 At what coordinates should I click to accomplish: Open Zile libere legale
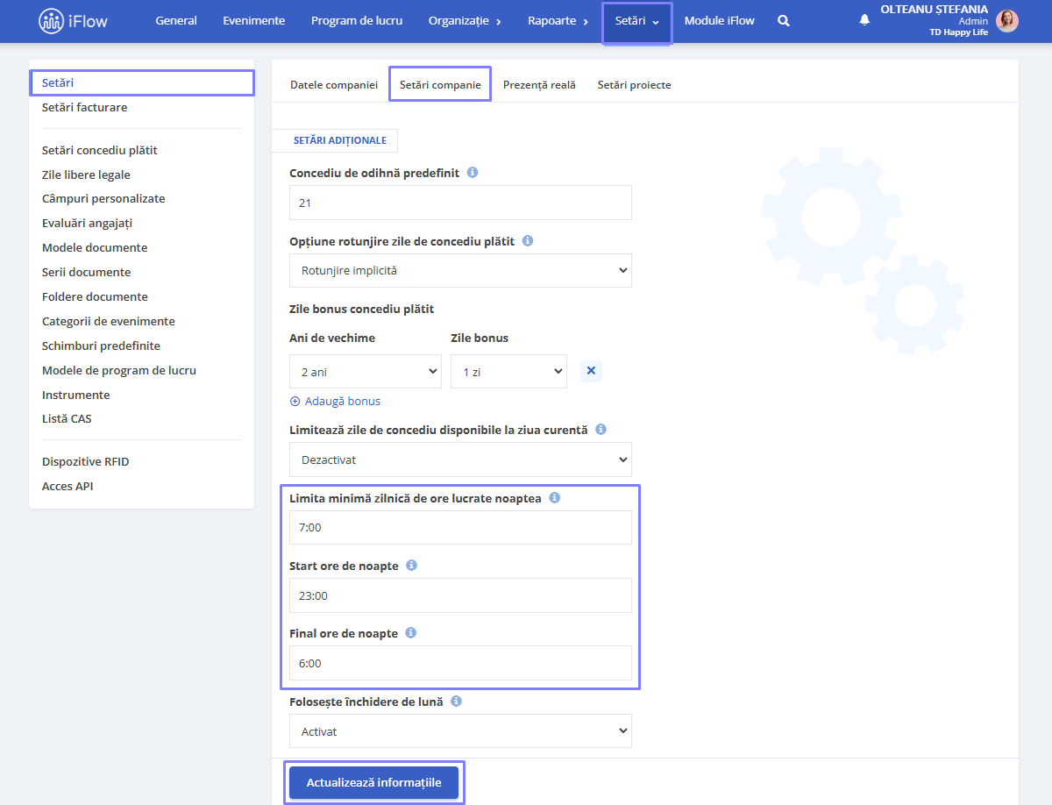pyautogui.click(x=86, y=175)
